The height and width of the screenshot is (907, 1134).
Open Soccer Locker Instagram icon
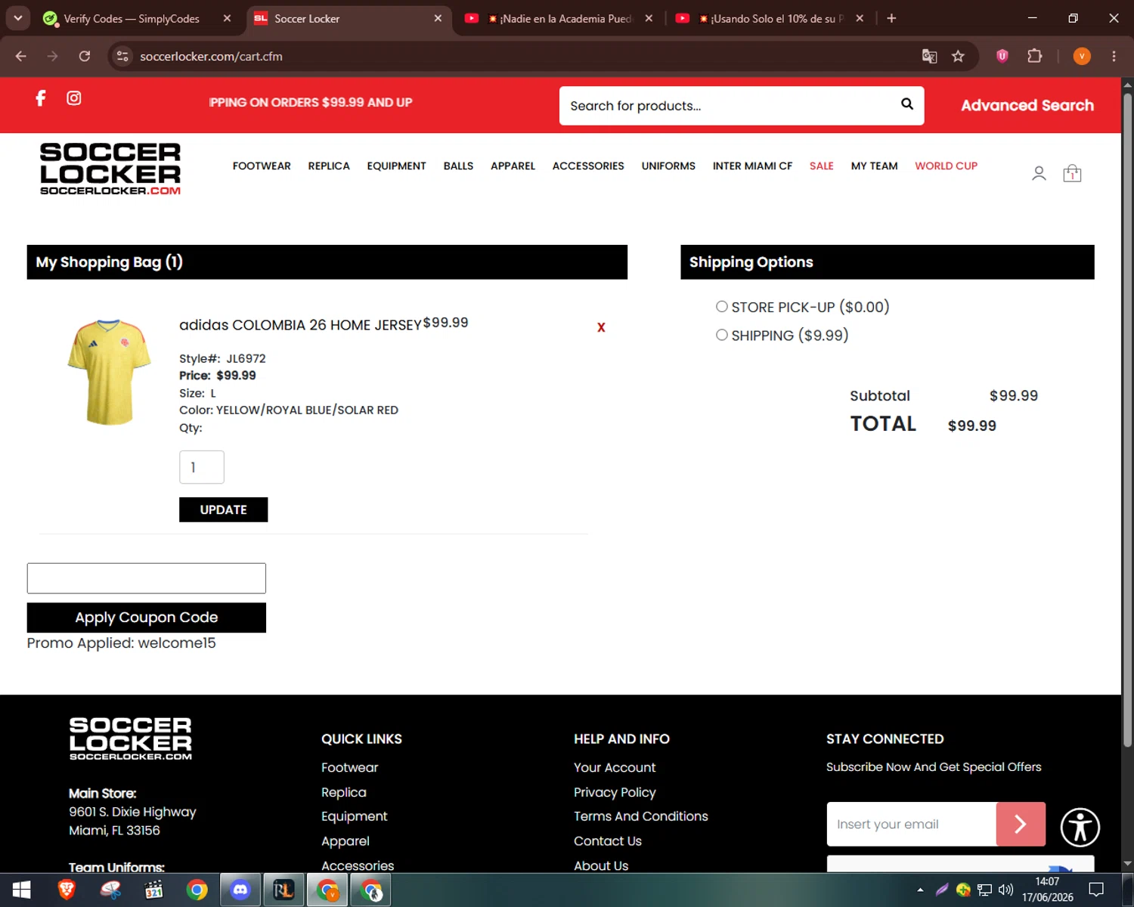point(74,98)
